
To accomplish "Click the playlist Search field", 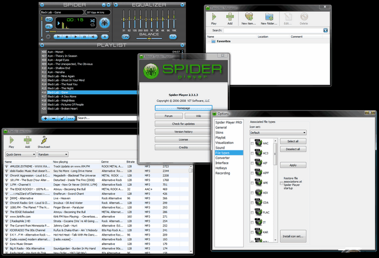I will [x=107, y=118].
